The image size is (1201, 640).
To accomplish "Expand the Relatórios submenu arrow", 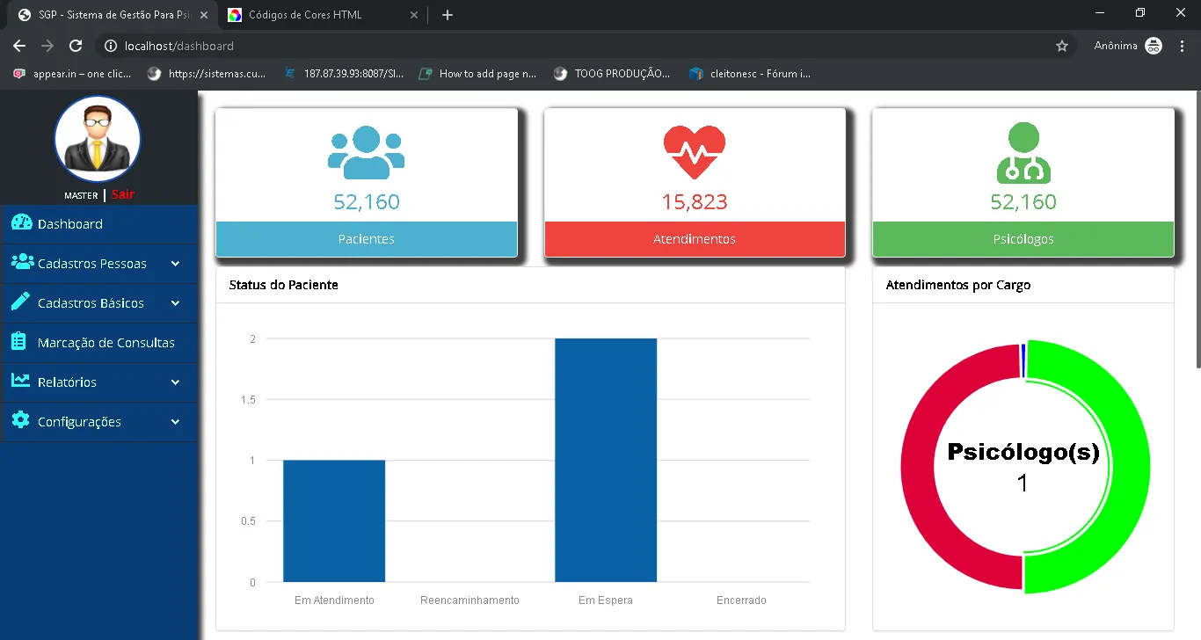I will point(175,382).
